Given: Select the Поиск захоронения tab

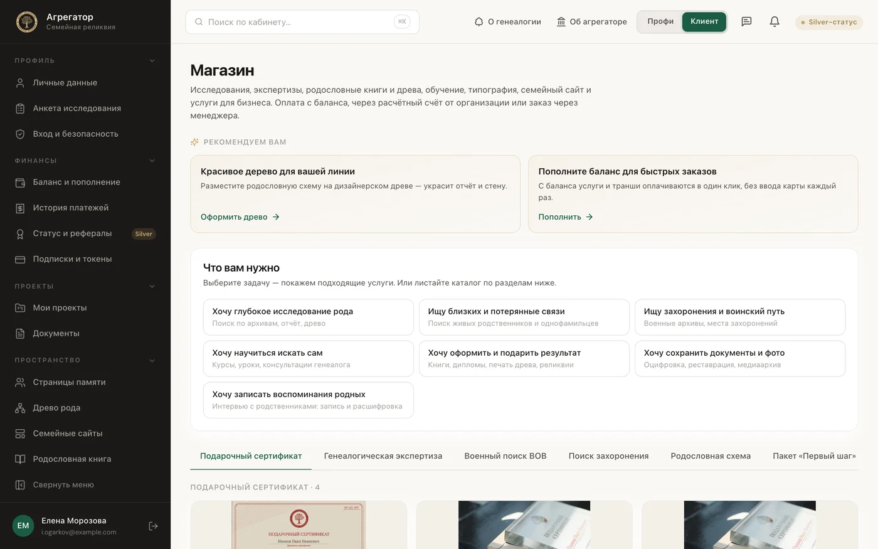Looking at the screenshot, I should coord(608,456).
